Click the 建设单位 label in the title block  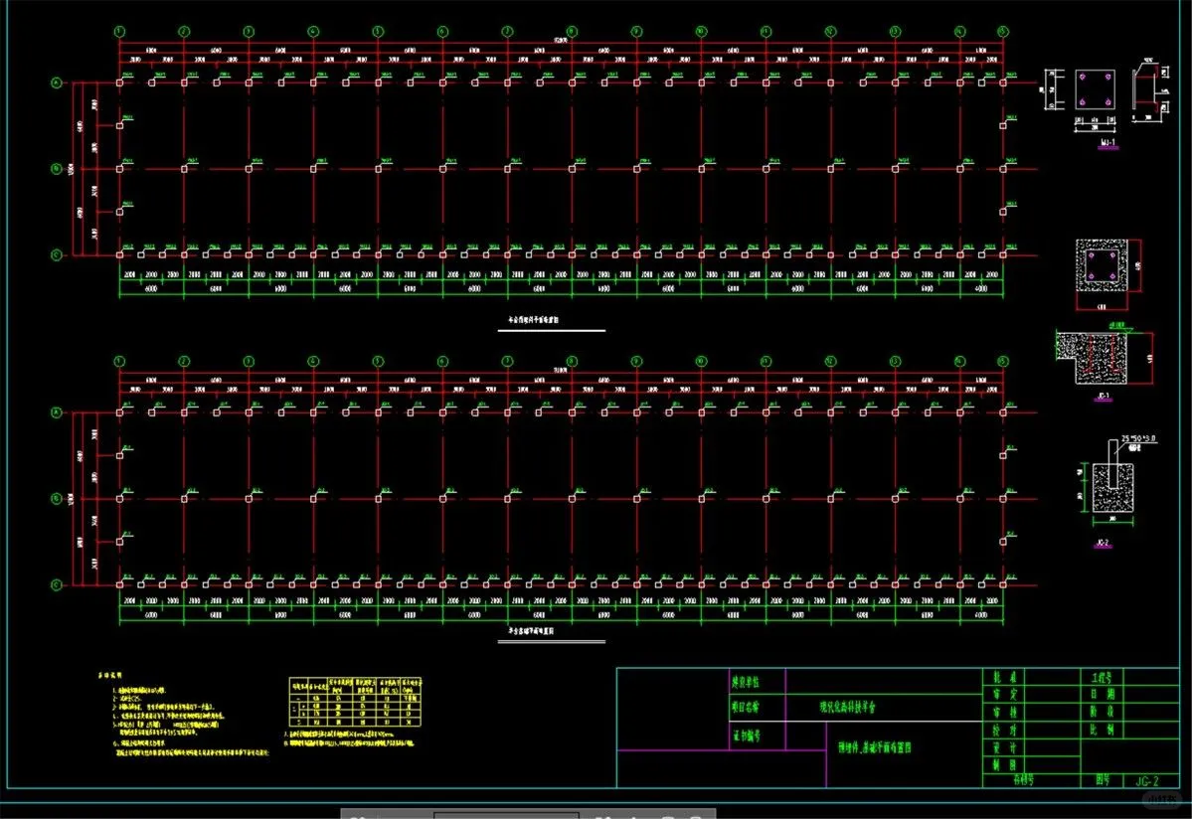(745, 682)
